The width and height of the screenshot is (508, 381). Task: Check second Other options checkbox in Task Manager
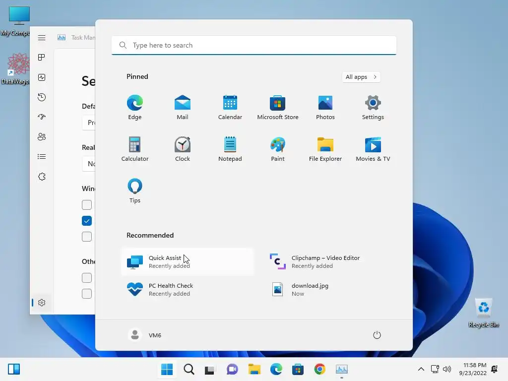pyautogui.click(x=87, y=294)
